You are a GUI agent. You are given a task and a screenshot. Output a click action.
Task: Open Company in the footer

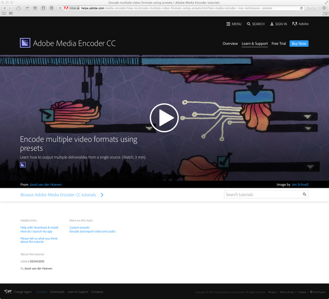click(97, 292)
